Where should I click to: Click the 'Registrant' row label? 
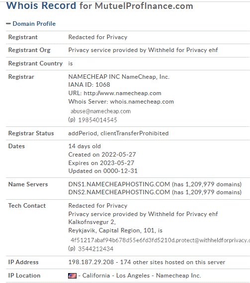pyautogui.click(x=23, y=37)
